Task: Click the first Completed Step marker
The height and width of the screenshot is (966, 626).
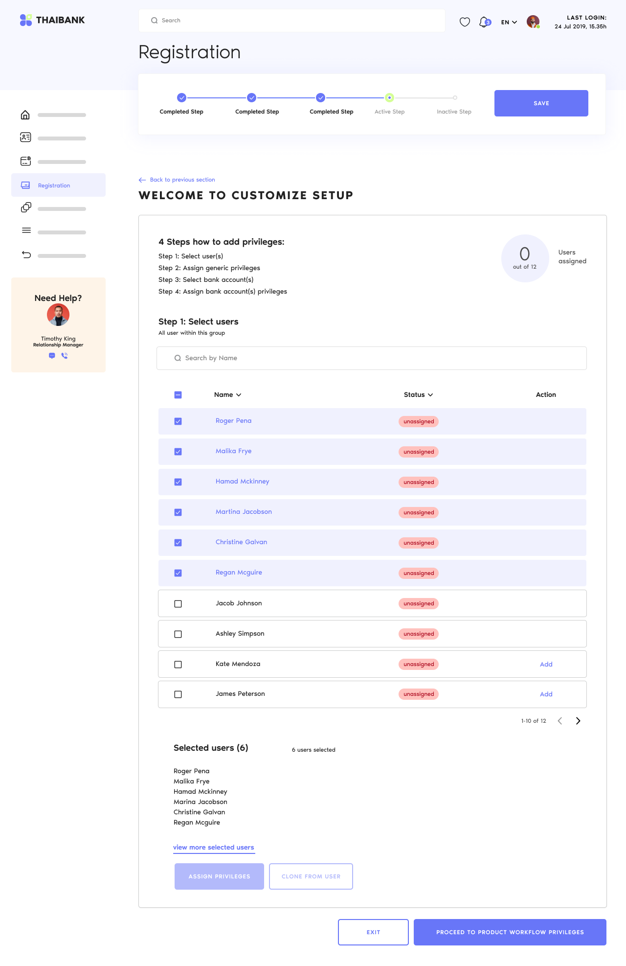Action: click(x=181, y=98)
